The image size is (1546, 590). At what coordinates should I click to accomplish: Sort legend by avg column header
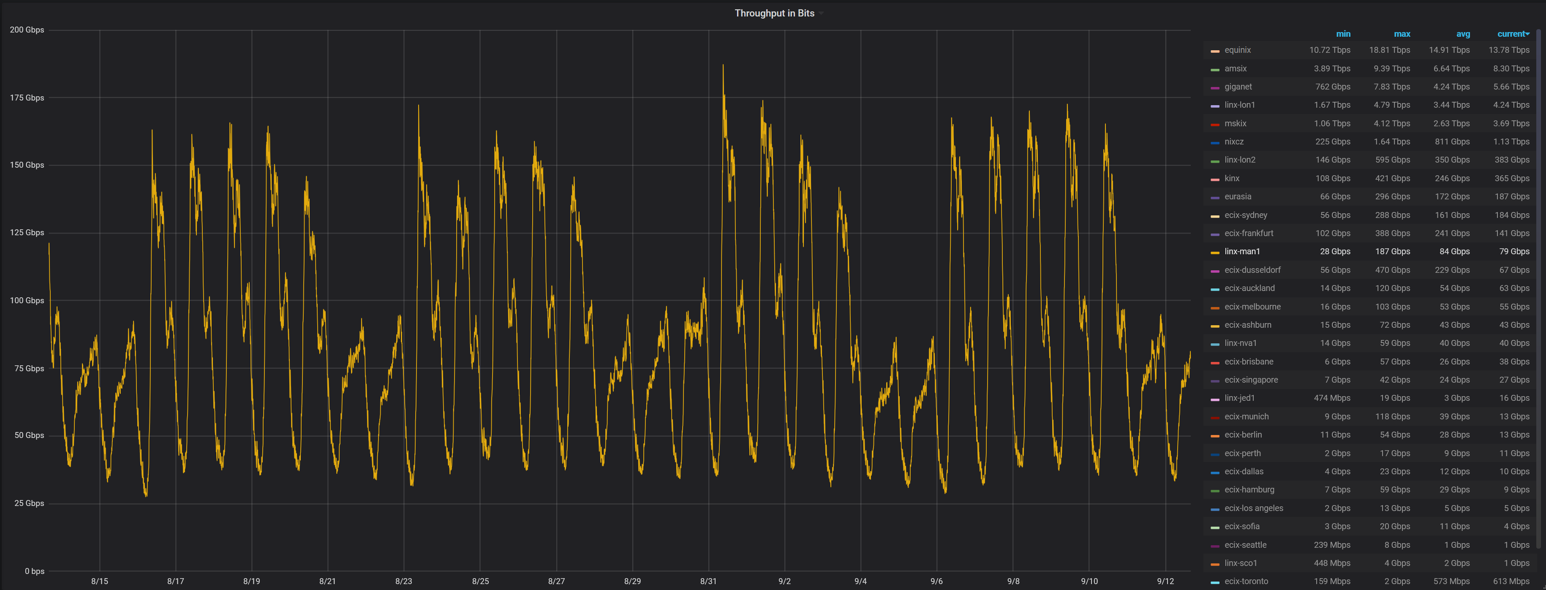tap(1463, 34)
